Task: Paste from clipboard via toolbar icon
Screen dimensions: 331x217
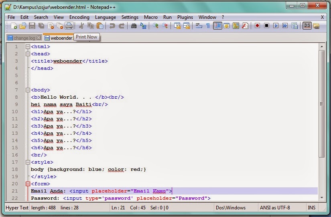Action: (x=100, y=26)
